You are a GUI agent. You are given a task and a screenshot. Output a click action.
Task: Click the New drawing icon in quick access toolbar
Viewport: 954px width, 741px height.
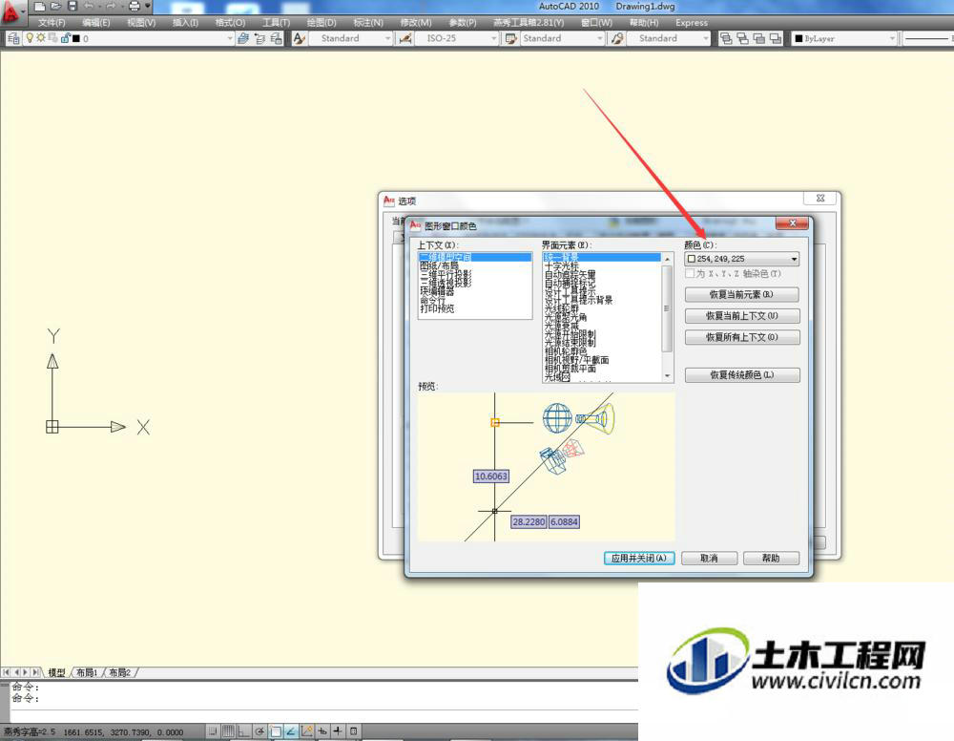(40, 7)
